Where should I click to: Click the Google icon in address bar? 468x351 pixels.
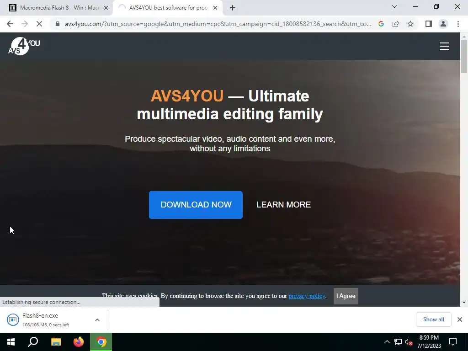381,24
